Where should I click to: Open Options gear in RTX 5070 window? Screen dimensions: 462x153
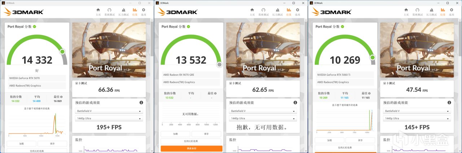pos(144,12)
